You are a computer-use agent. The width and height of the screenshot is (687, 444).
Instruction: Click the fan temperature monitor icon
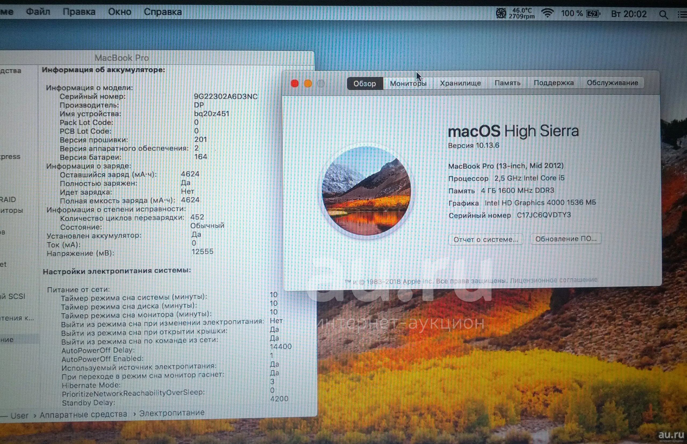click(x=501, y=13)
